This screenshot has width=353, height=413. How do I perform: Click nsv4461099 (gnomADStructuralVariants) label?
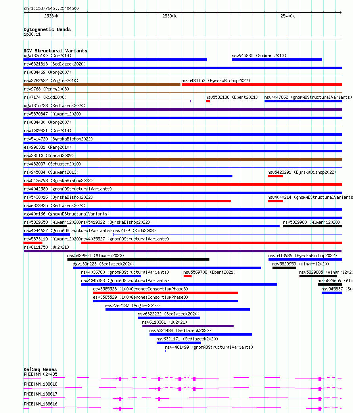click(209, 348)
